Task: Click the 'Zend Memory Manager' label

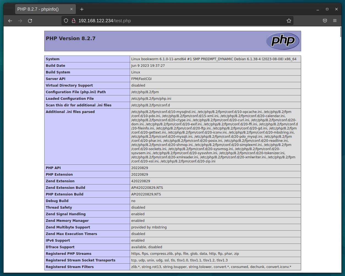Action: tap(67, 221)
